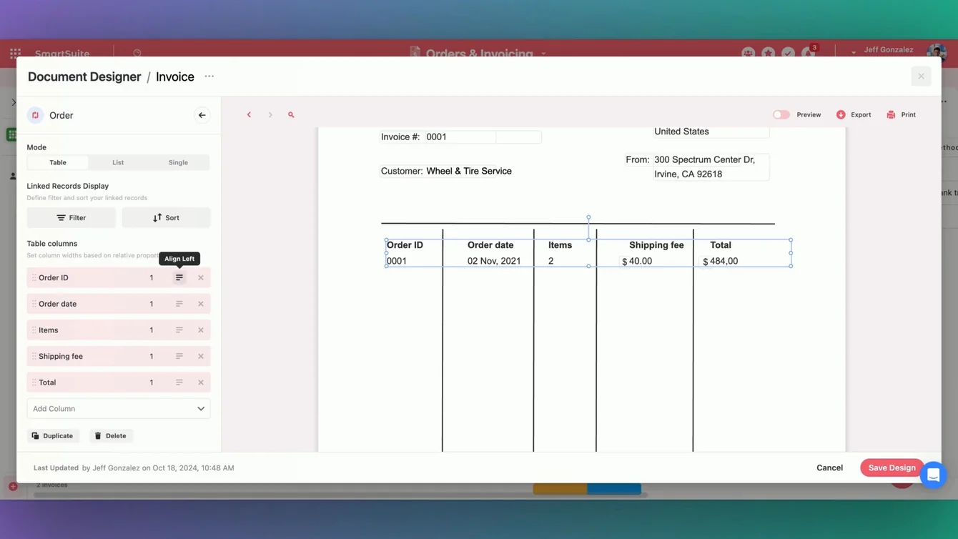Click the Document Designer breadcrumb title
Screen dimensions: 958x539
tap(84, 76)
